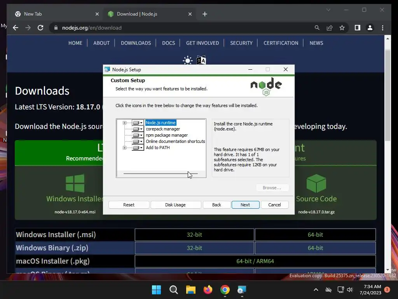
Task: Open the site language translation icon
Action: (x=201, y=60)
